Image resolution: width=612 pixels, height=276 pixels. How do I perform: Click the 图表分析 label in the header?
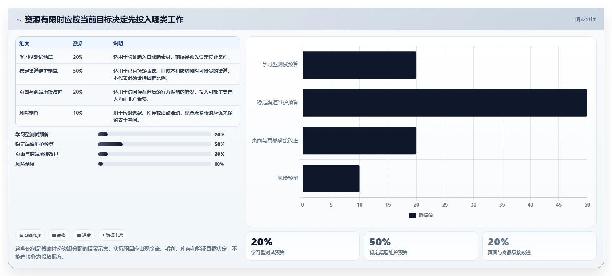click(585, 19)
